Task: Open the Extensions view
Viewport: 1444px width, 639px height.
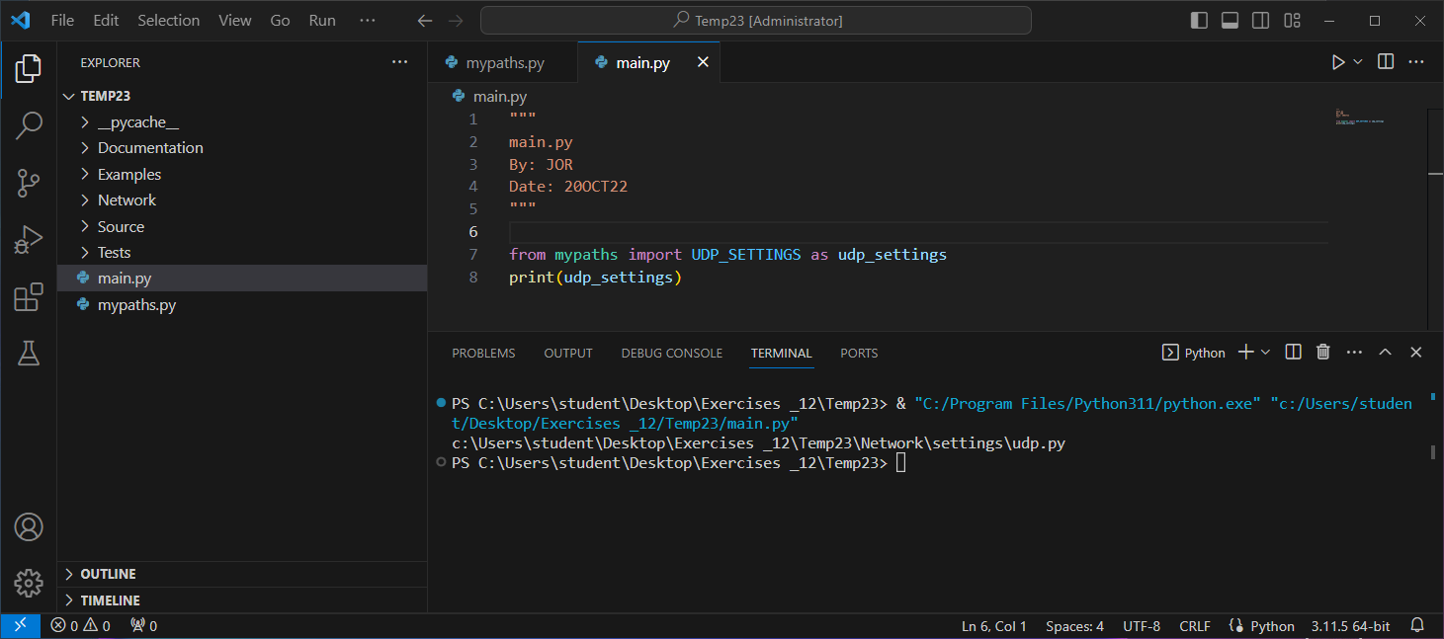Action: tap(29, 297)
